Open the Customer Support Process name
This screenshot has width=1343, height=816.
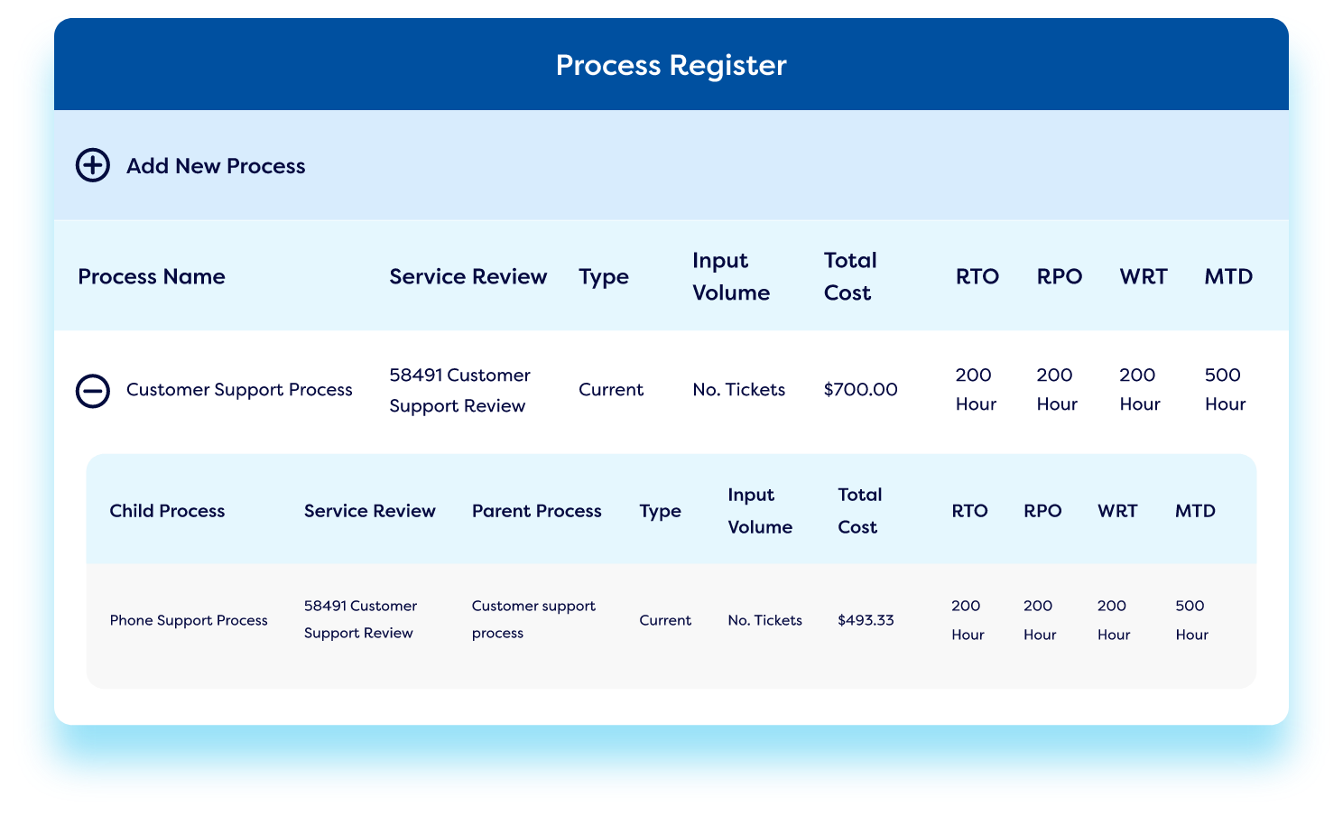tap(239, 390)
